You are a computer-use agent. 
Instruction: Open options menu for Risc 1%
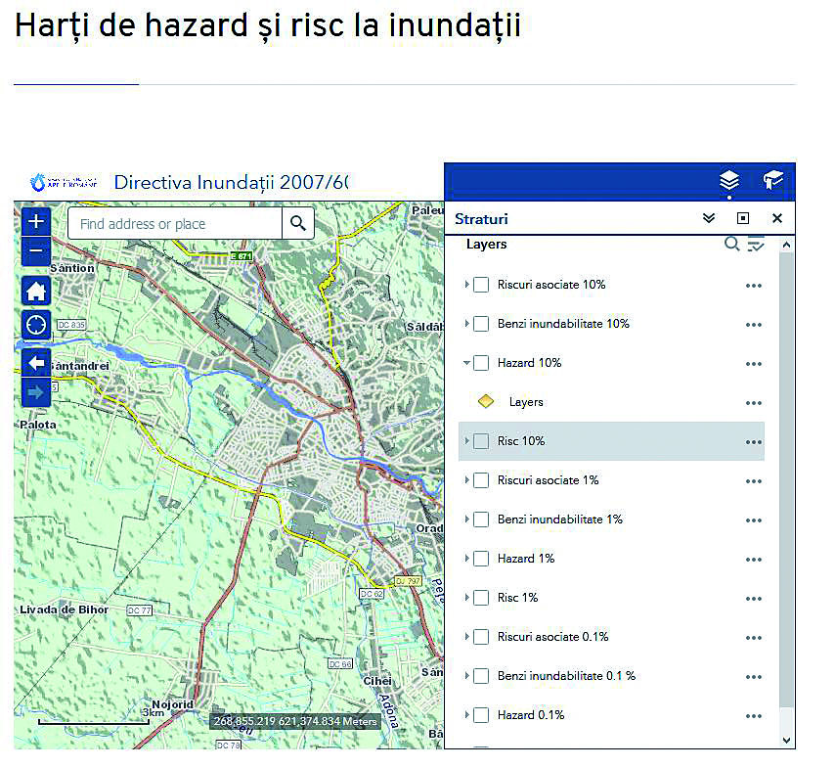[x=753, y=599]
